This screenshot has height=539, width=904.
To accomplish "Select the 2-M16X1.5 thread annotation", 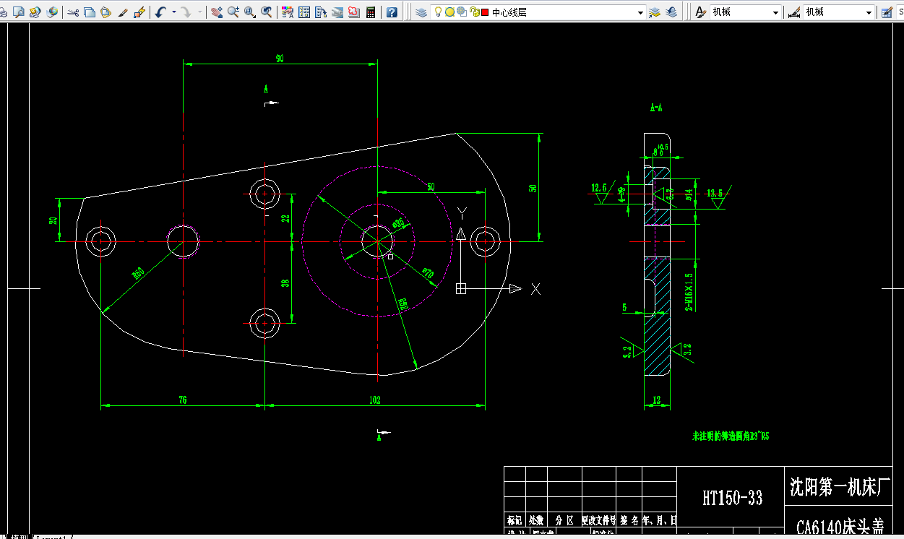I will click(689, 291).
